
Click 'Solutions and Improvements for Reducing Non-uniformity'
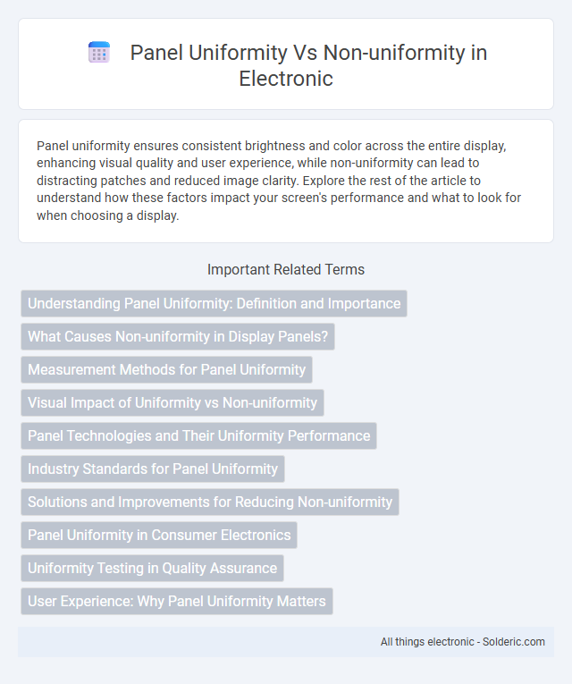tap(210, 502)
